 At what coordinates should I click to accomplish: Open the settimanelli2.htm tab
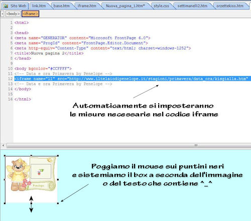coord(192,6)
